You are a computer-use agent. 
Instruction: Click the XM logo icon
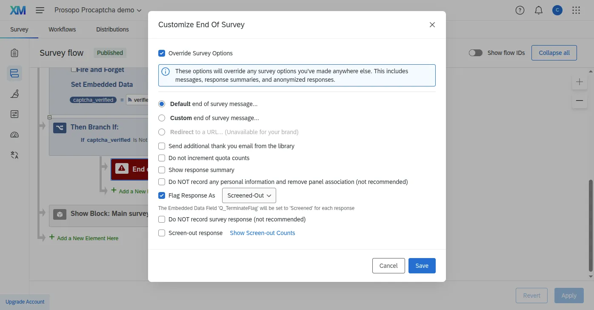coord(18,10)
